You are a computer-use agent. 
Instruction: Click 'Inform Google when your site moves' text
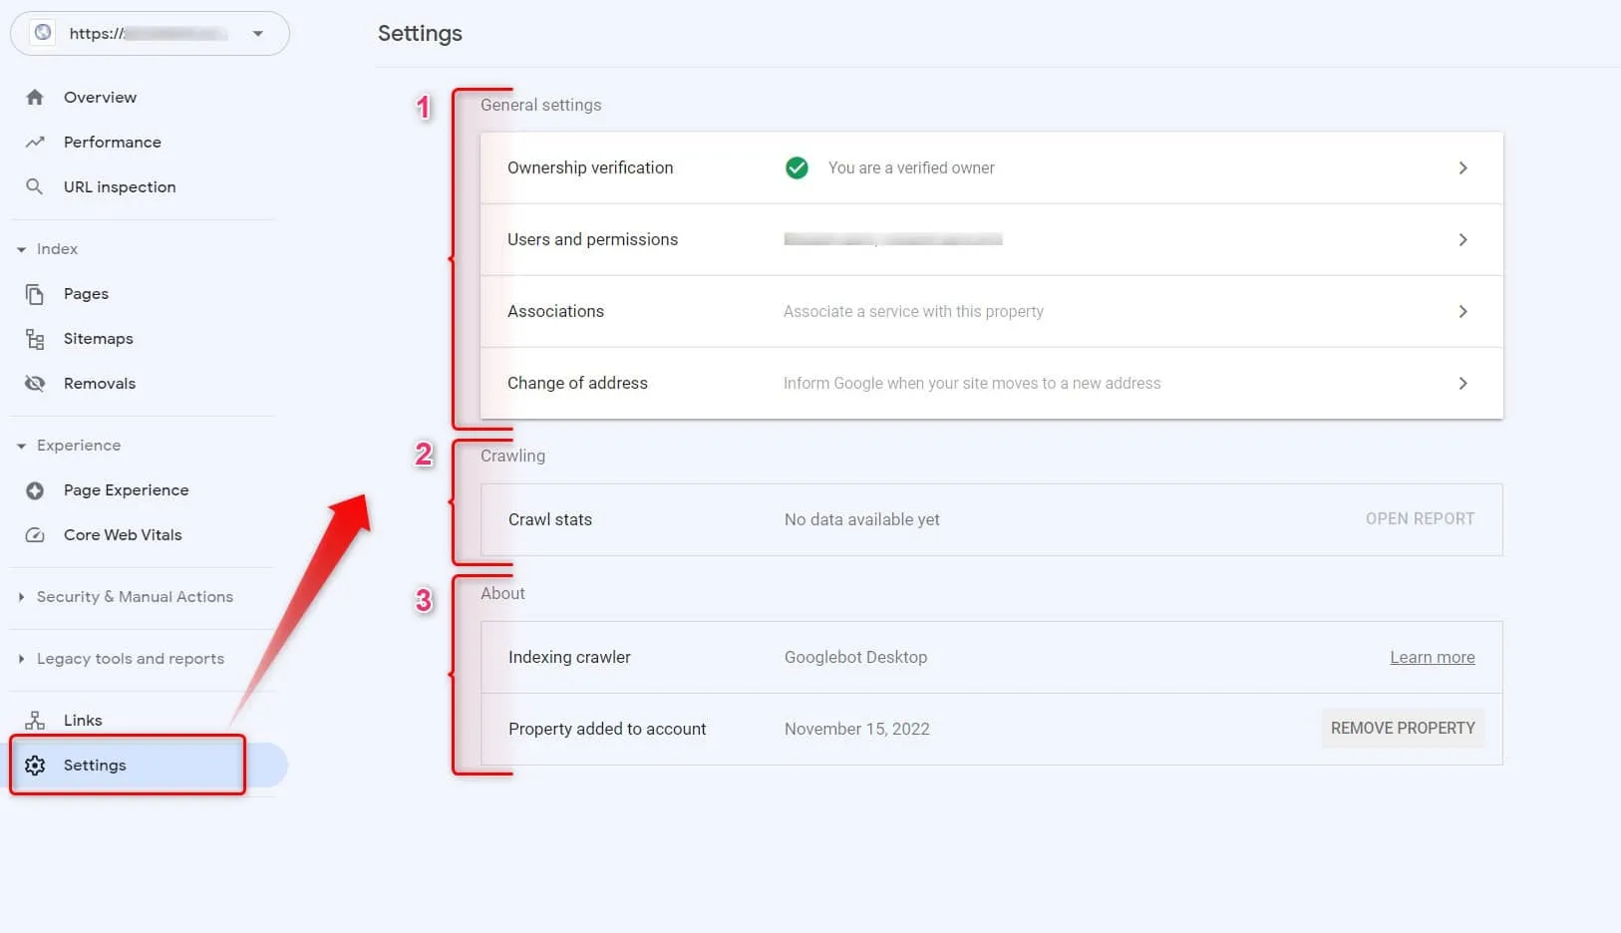pos(972,383)
